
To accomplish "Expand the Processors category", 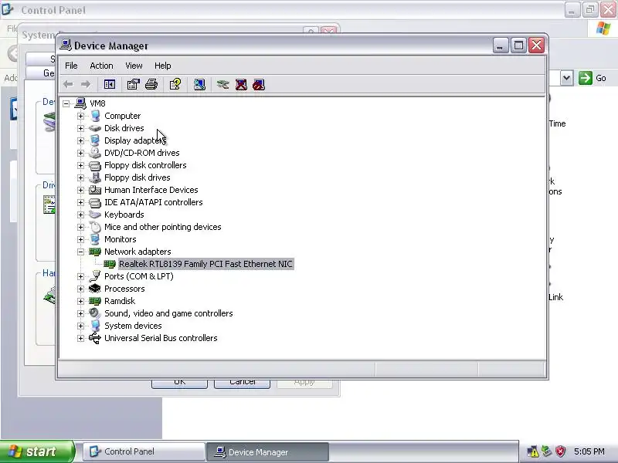I will click(x=81, y=289).
